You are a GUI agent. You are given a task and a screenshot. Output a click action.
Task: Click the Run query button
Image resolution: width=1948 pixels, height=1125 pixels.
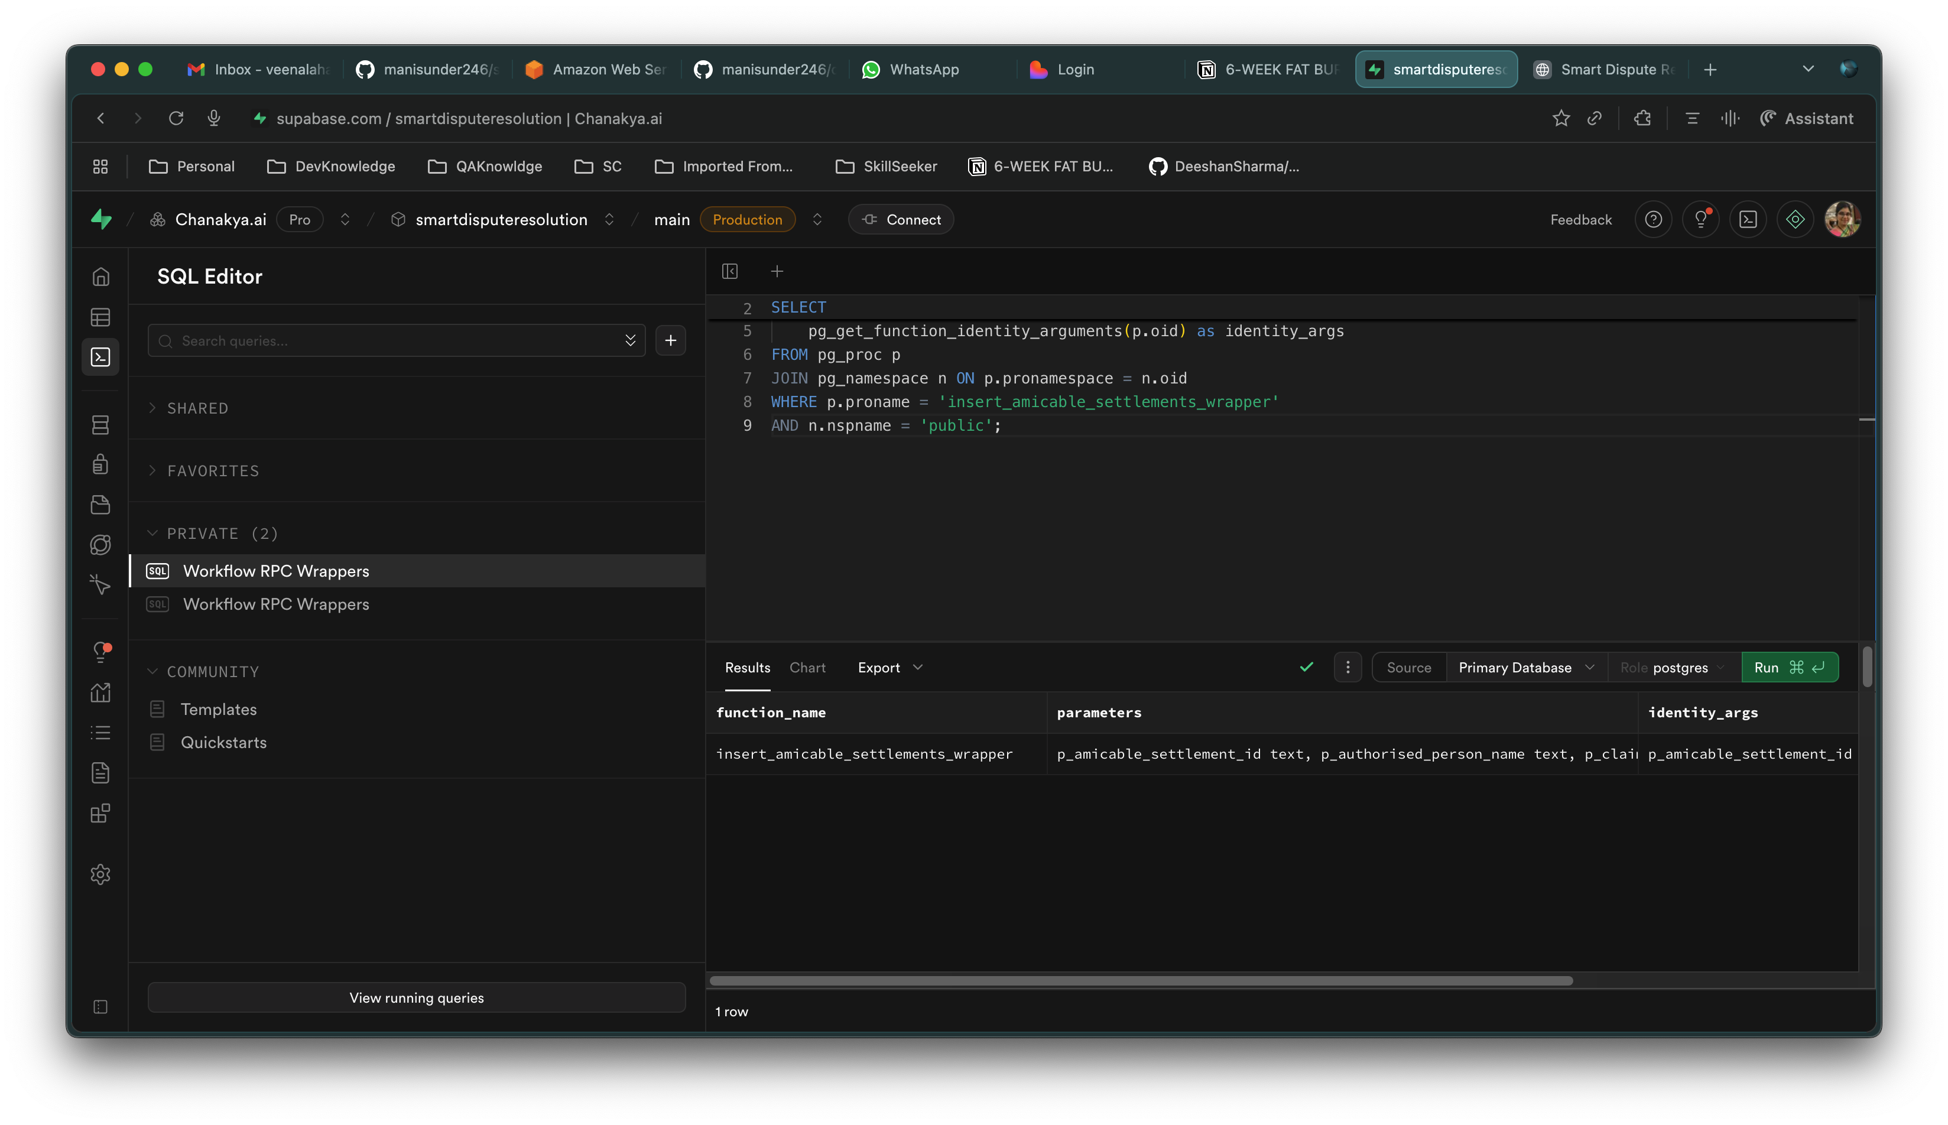(1789, 667)
